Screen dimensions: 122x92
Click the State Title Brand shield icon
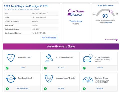pos(11,58)
